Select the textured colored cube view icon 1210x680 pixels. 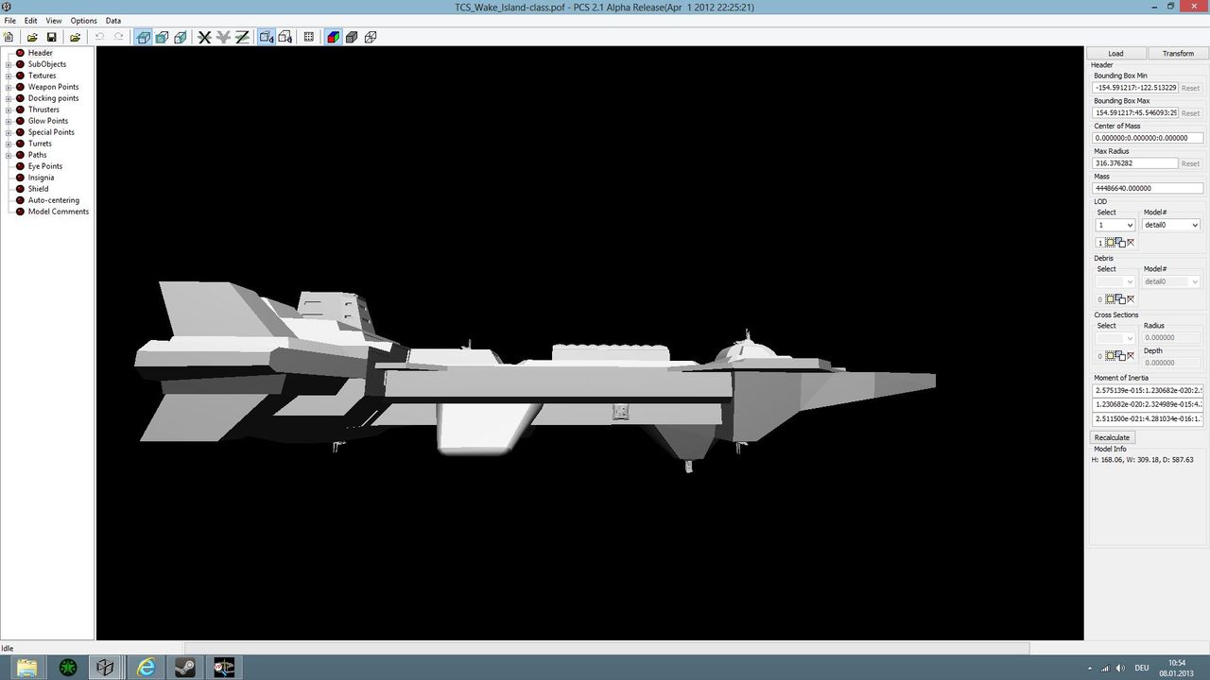tap(333, 37)
